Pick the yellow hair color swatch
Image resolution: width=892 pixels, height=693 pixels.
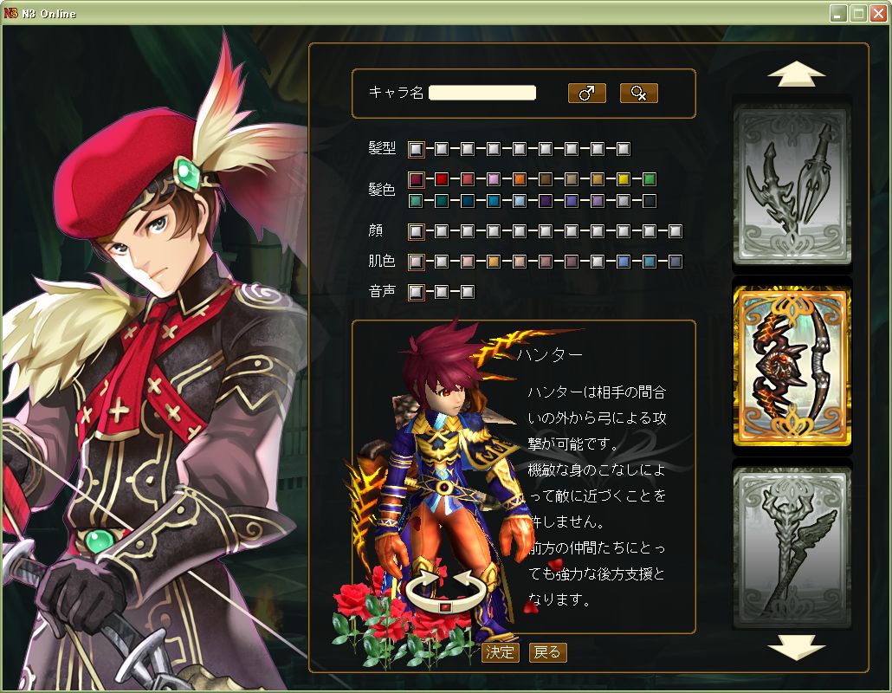click(624, 180)
